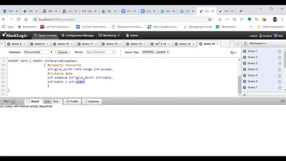Bookmark this page with the star icon

click(210, 19)
